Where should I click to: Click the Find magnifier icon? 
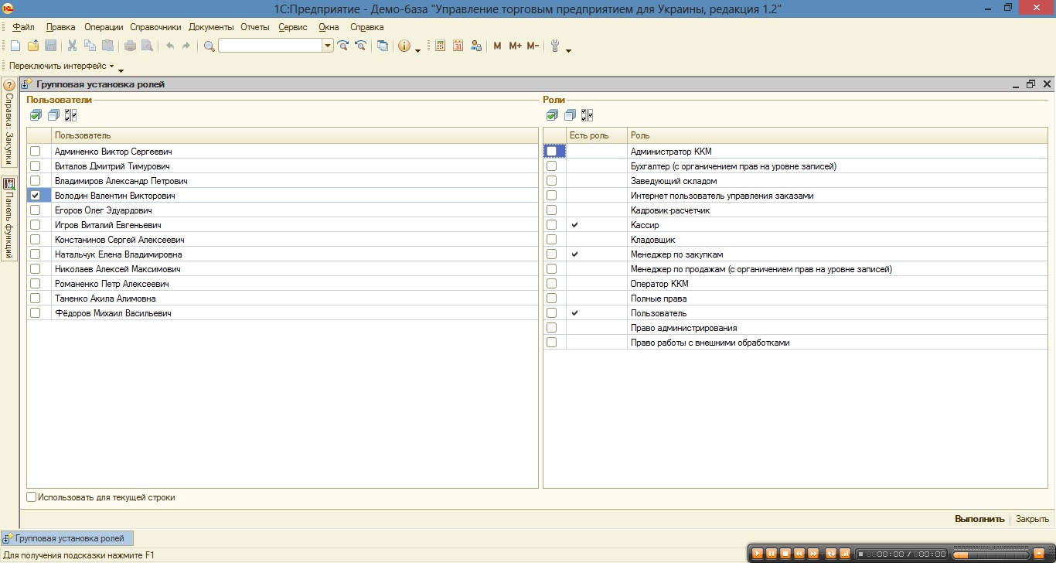click(209, 46)
